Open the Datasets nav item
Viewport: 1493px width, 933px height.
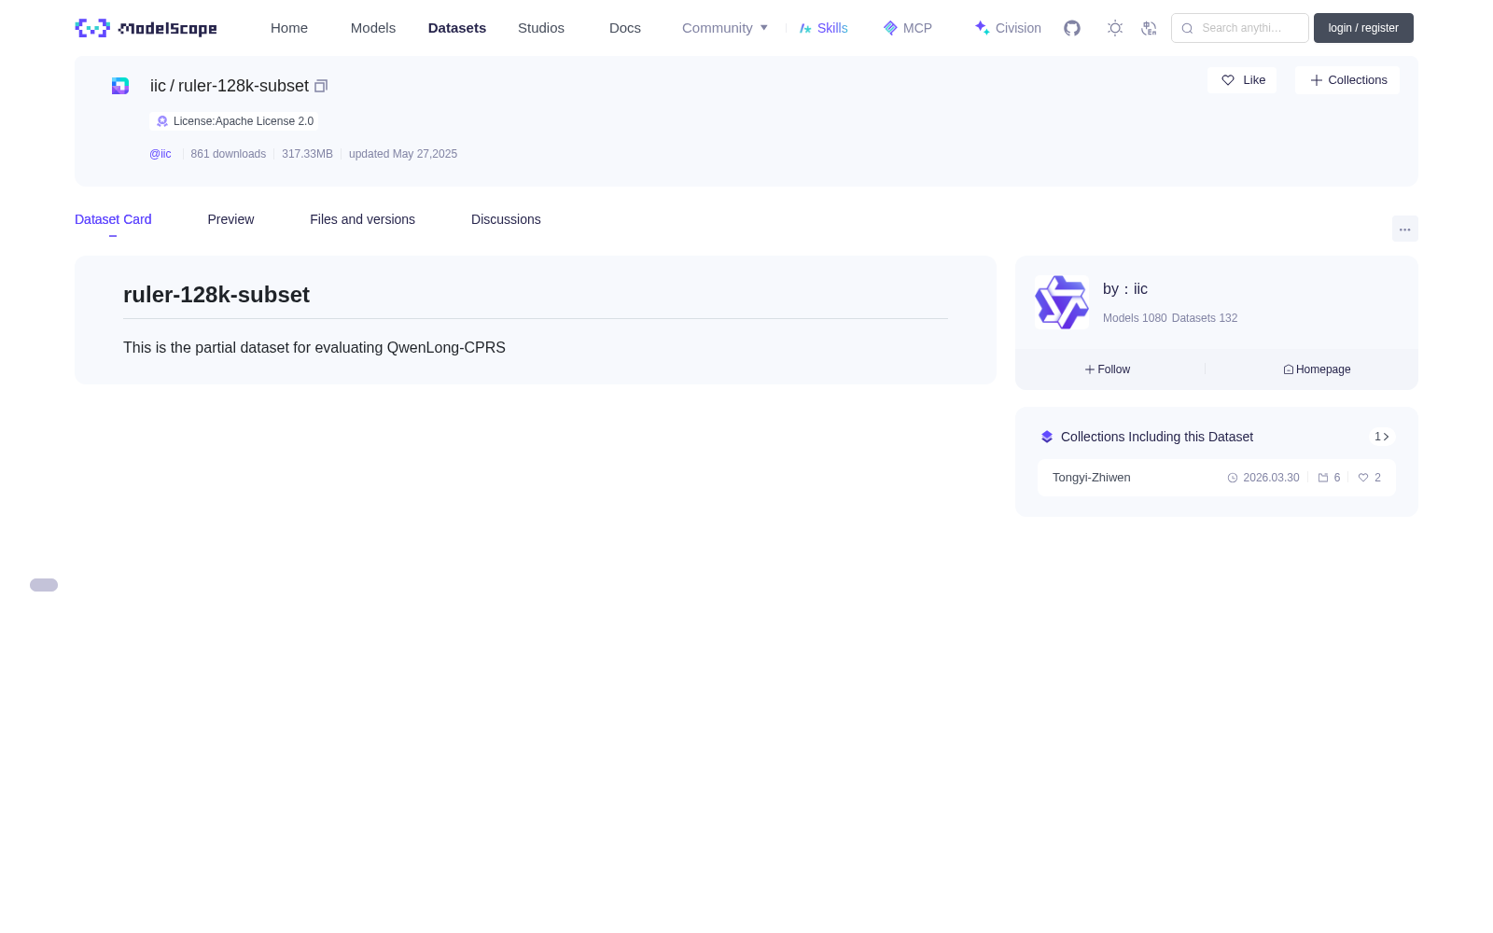[x=457, y=28]
